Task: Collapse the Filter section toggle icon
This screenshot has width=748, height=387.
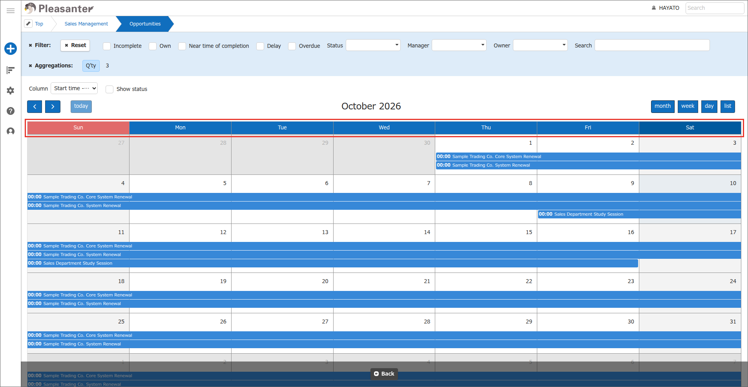Action: click(x=30, y=45)
